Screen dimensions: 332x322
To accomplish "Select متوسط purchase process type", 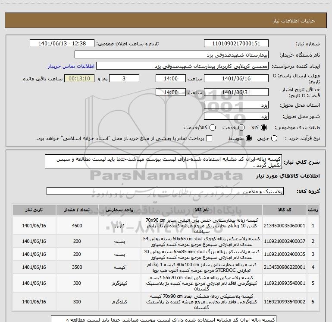I will tap(248, 138).
